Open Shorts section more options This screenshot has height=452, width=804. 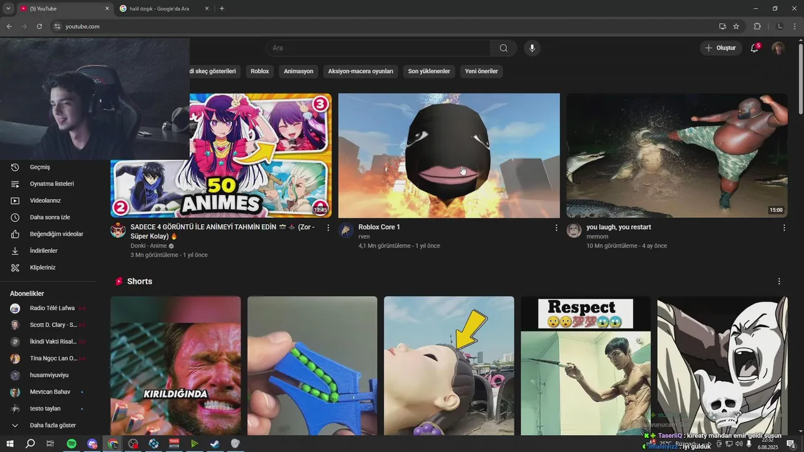pyautogui.click(x=779, y=281)
